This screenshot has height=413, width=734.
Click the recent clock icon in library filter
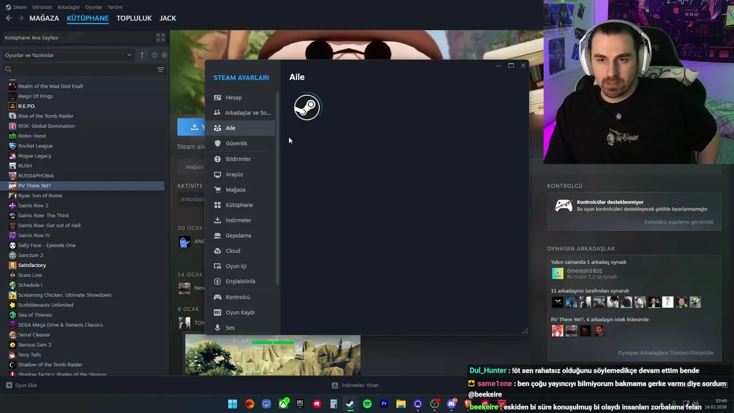pos(154,55)
